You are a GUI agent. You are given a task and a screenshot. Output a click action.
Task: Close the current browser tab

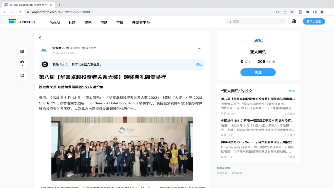[x=51, y=5]
